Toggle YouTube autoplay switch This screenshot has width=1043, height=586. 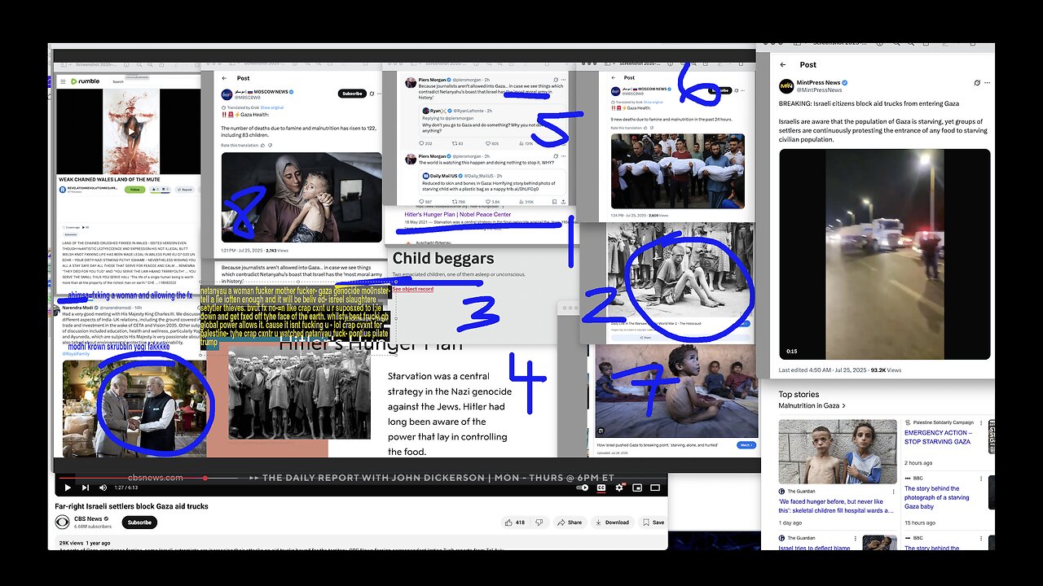click(x=583, y=488)
